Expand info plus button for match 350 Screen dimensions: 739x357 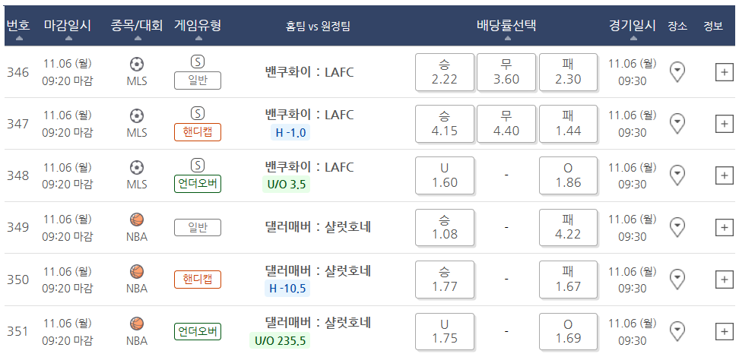(x=725, y=280)
